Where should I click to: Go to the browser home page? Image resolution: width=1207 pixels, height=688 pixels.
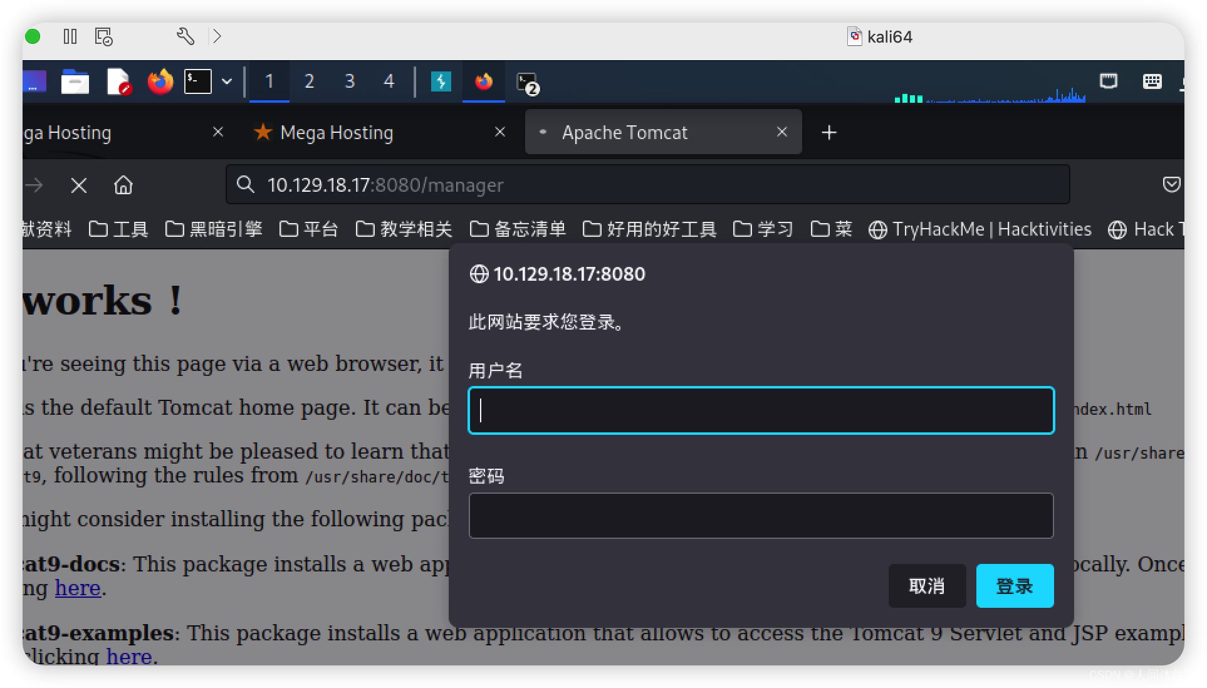click(123, 185)
